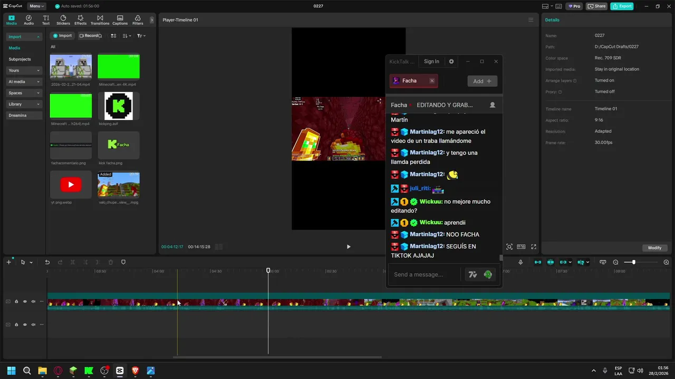Viewport: 675px width, 379px height.
Task: Lock the first video track
Action: (x=16, y=302)
